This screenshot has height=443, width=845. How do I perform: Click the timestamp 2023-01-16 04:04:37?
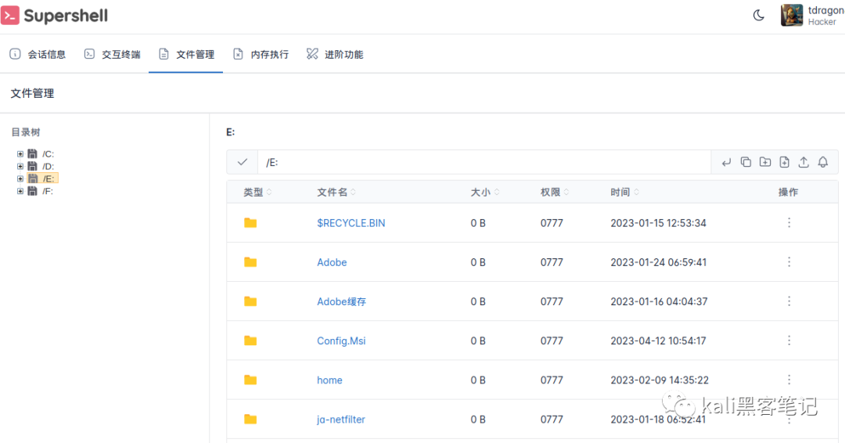(x=659, y=301)
